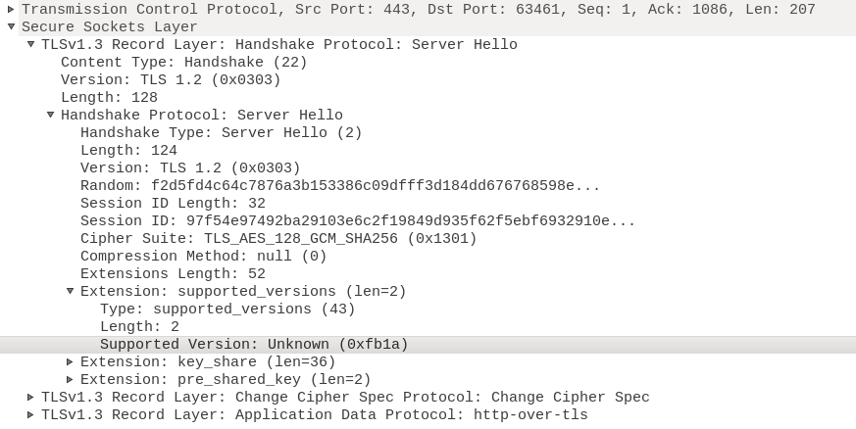Select the Session ID Length: 32 line
The image size is (856, 429).
point(173,203)
